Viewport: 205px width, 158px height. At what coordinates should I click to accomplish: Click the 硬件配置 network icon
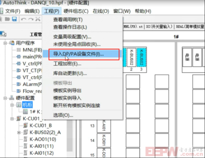tap(12, 98)
